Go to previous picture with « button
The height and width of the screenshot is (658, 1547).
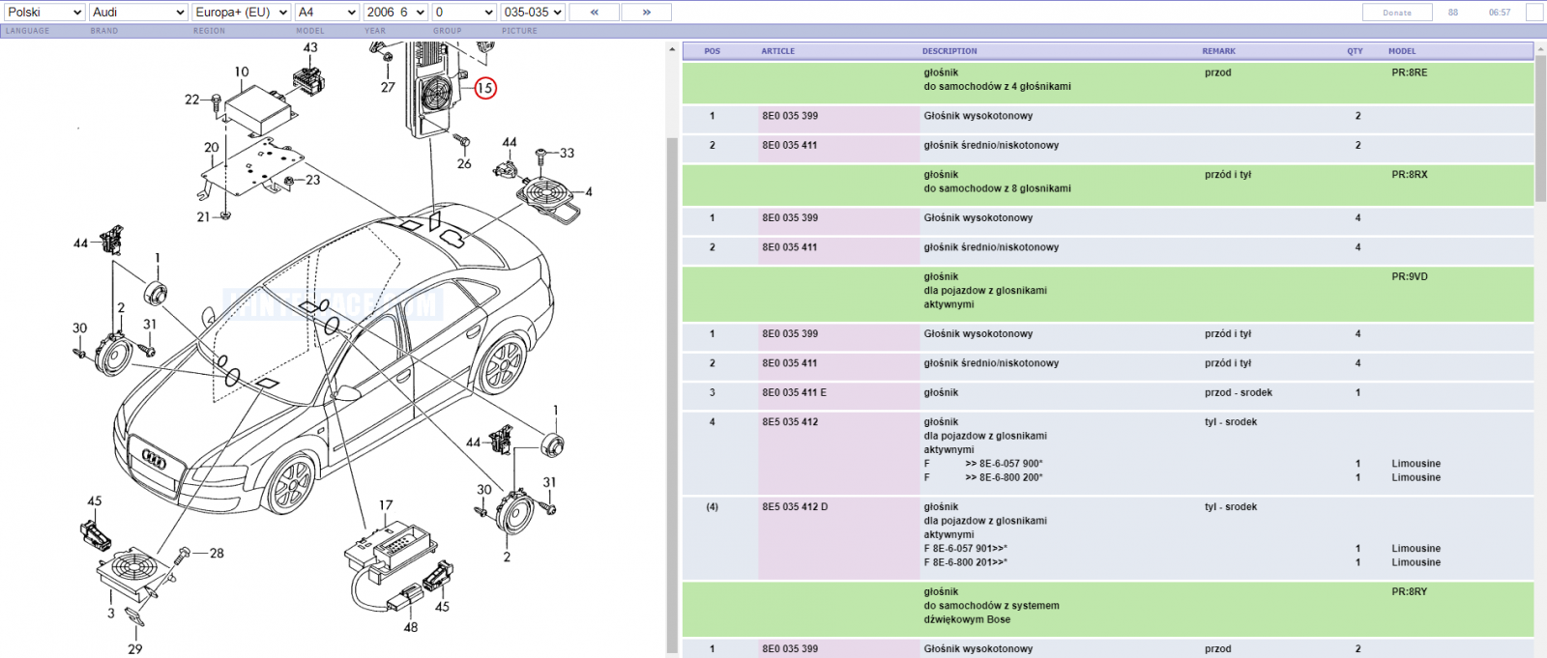tap(595, 13)
